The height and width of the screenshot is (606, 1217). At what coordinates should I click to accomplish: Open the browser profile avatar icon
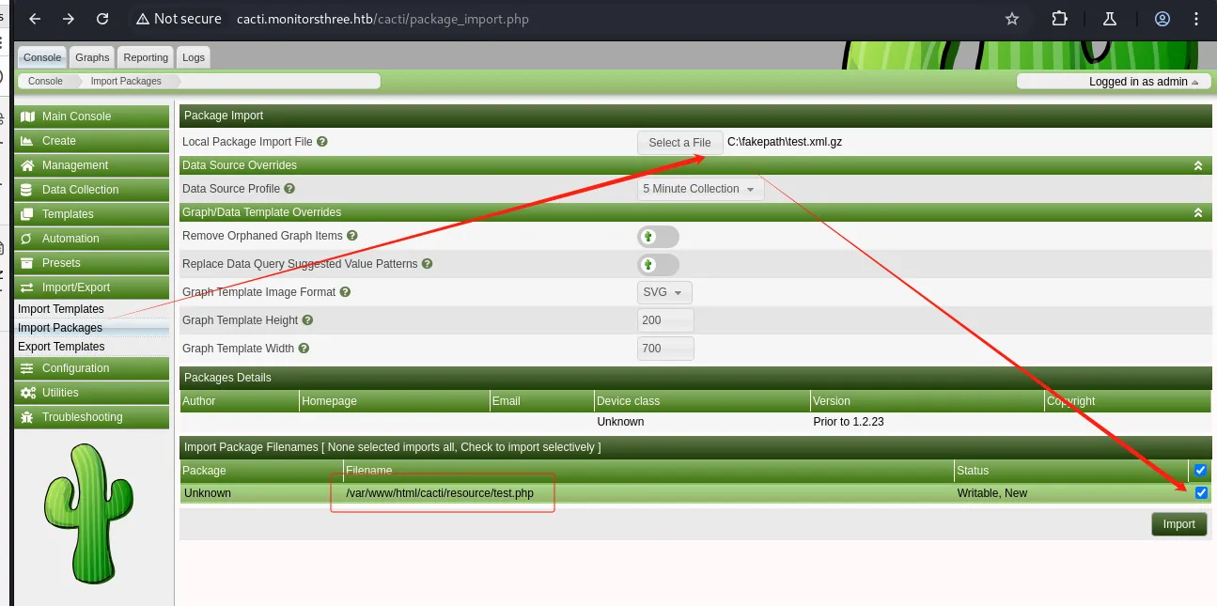coord(1162,19)
